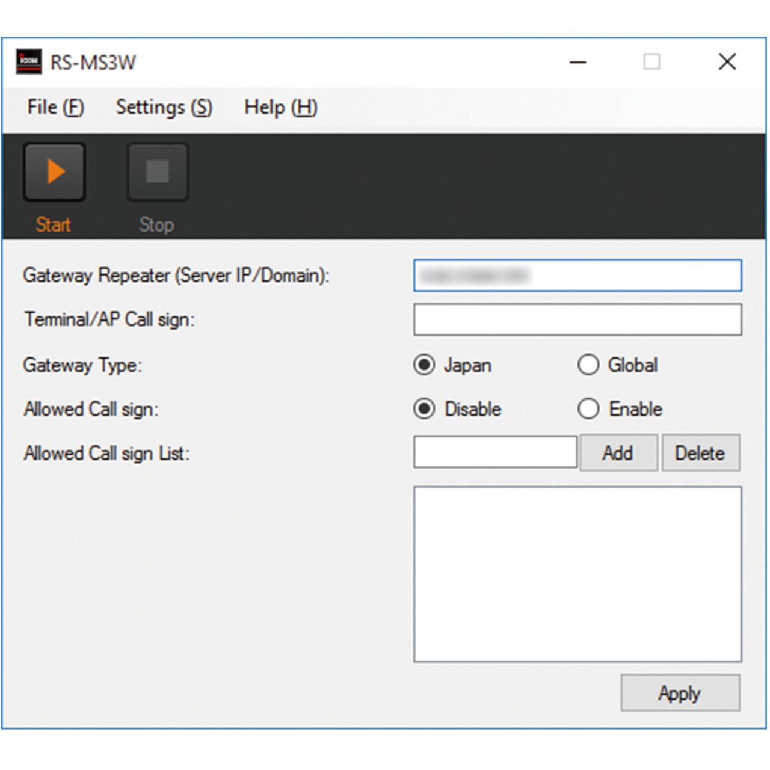Click the Terminal/AP Call sign input field
Image resolution: width=770 pixels, height=770 pixels.
(x=577, y=319)
